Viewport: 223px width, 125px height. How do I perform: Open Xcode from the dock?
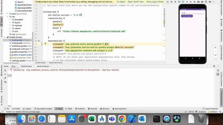click(132, 119)
